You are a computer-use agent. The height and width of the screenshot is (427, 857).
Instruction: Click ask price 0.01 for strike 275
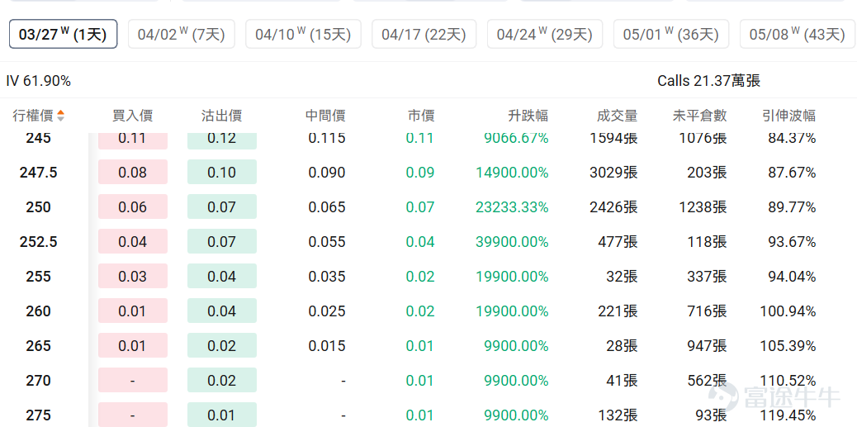(x=222, y=415)
